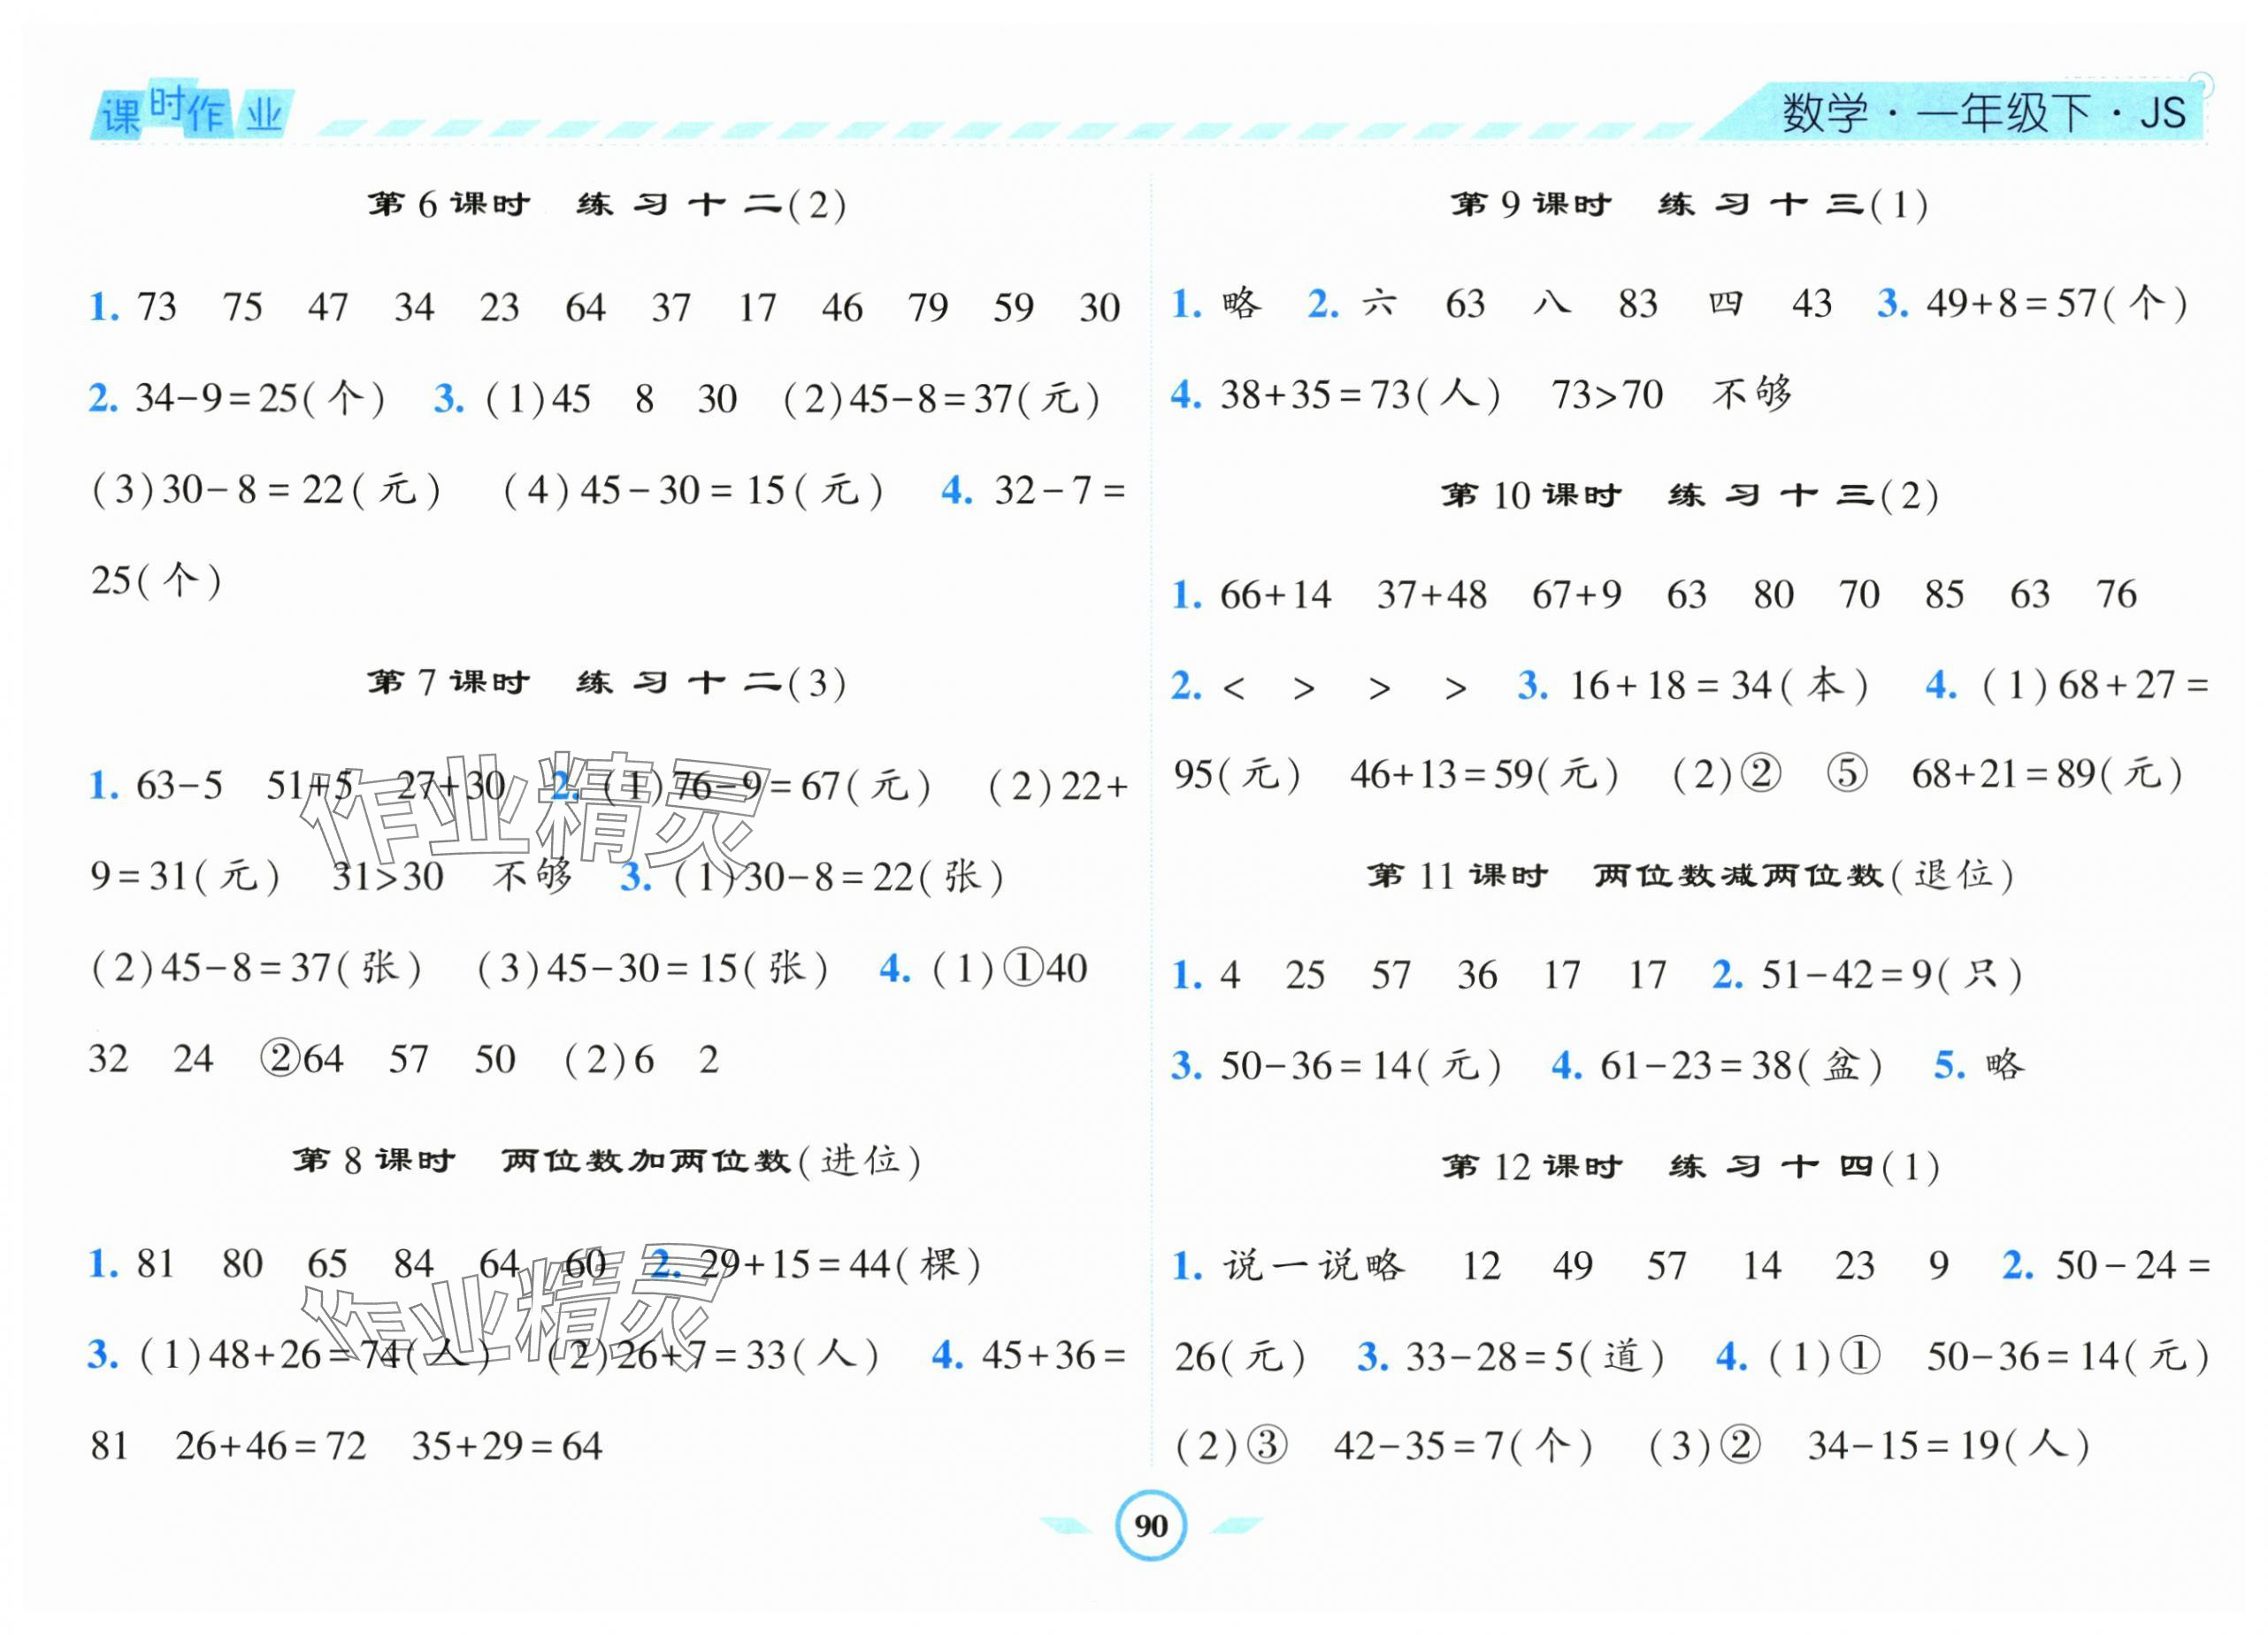Select the 第7课时 练习十二(3) heading
This screenshot has height=1635, width=2268.
tap(606, 683)
